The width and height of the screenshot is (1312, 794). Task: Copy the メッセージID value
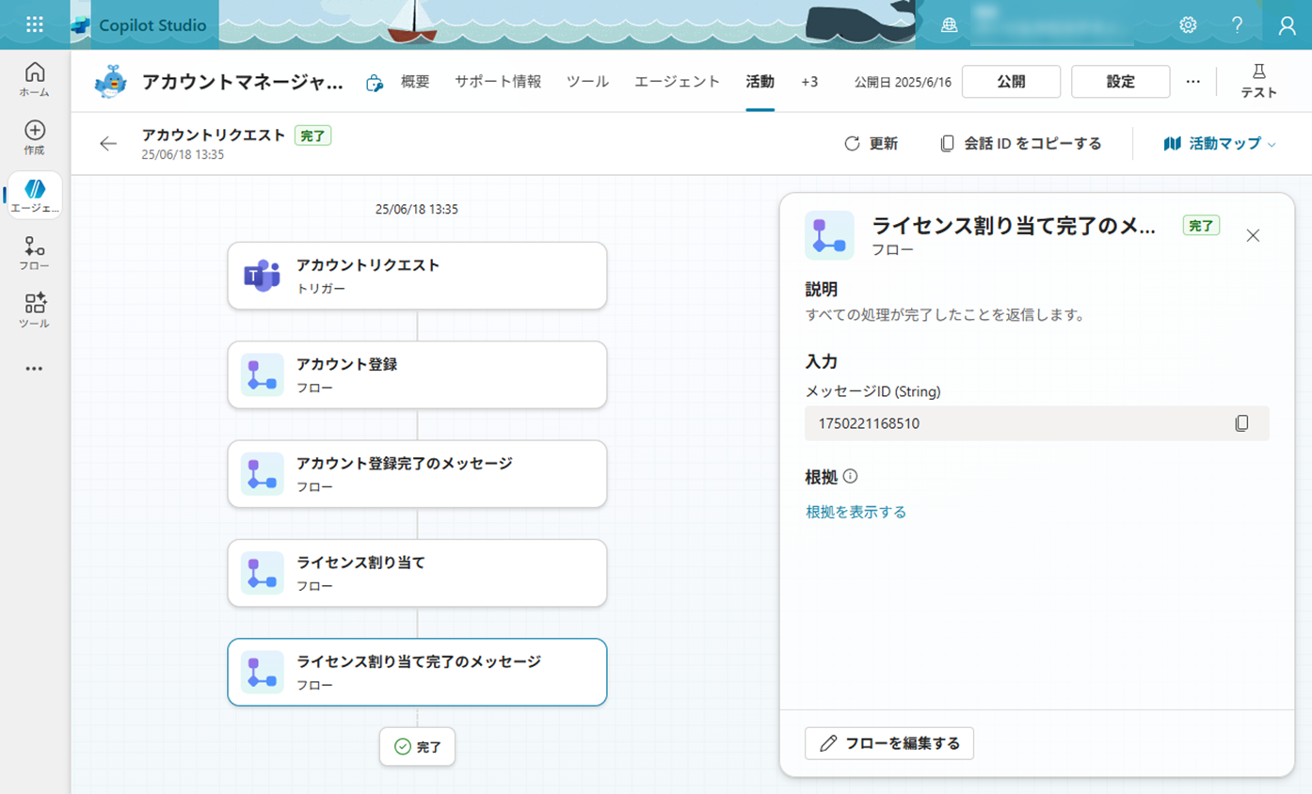1241,423
